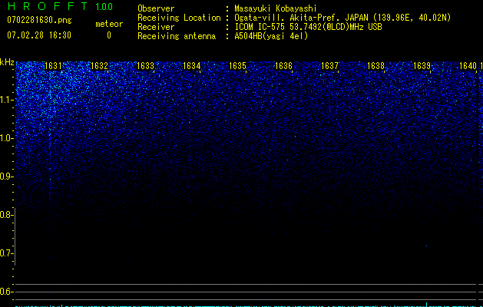Image resolution: width=483 pixels, height=307 pixels.
Task: Click the name Masayuki Kobayashi
Action: point(276,8)
